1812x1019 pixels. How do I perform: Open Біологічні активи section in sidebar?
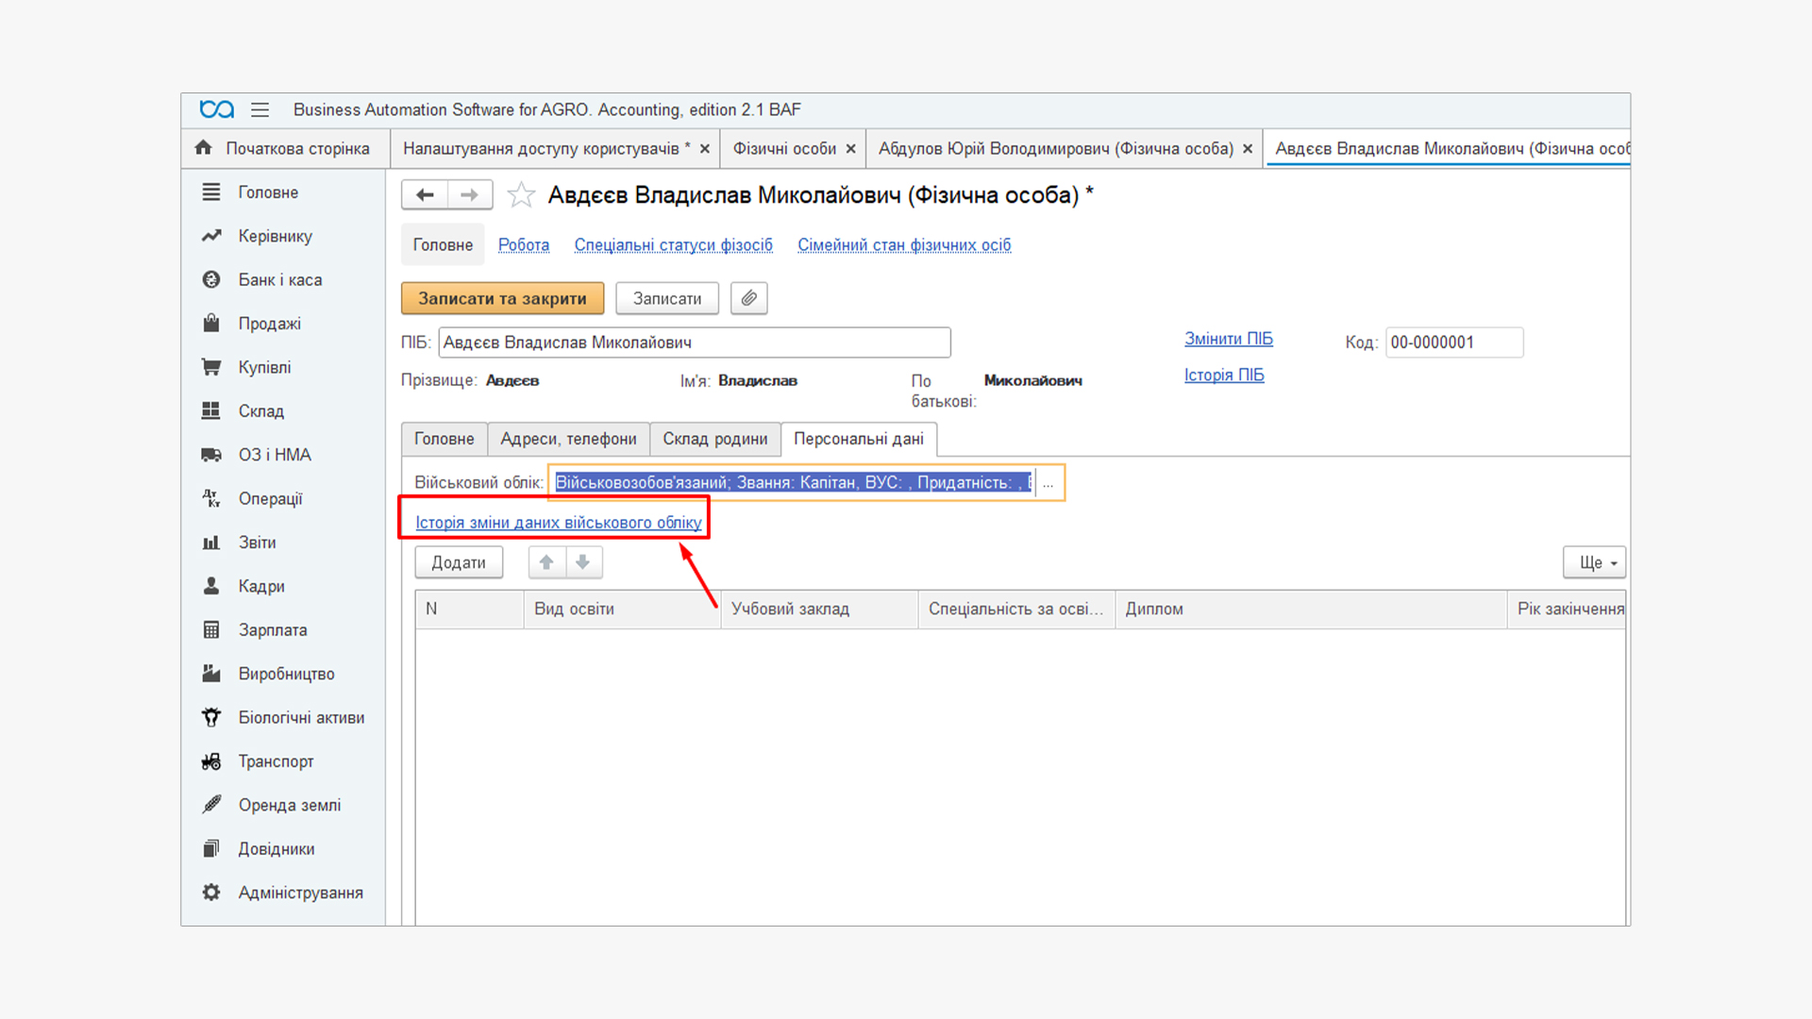coord(301,718)
